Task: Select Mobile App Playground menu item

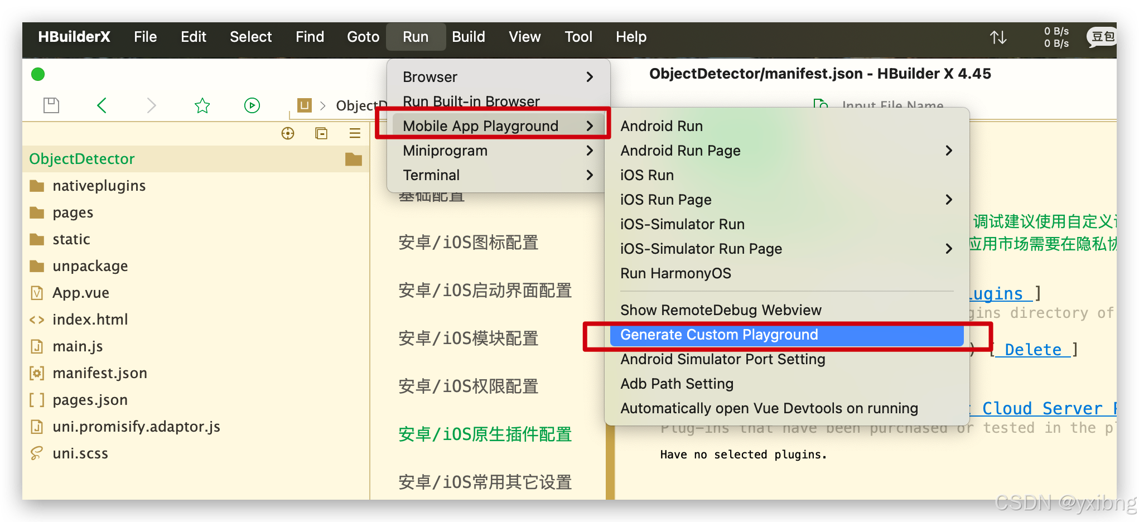Action: (498, 126)
